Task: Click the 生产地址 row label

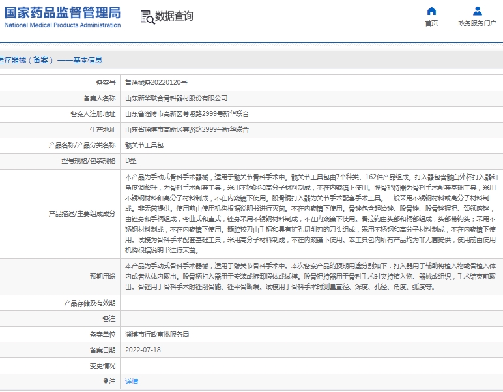Action: click(x=103, y=130)
